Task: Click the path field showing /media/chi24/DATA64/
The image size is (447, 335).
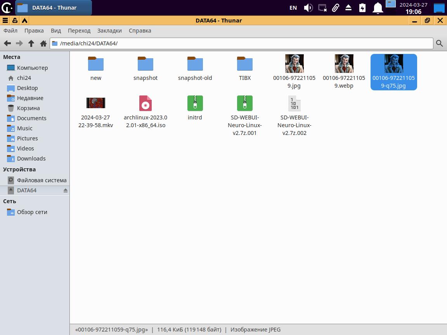Action: [x=241, y=43]
